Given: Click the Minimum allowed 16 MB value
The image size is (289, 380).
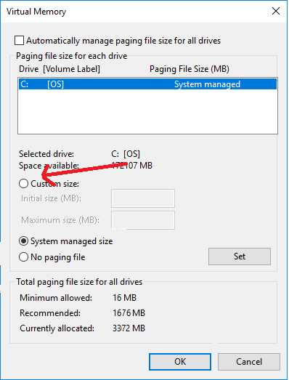Looking at the screenshot, I should [x=124, y=298].
